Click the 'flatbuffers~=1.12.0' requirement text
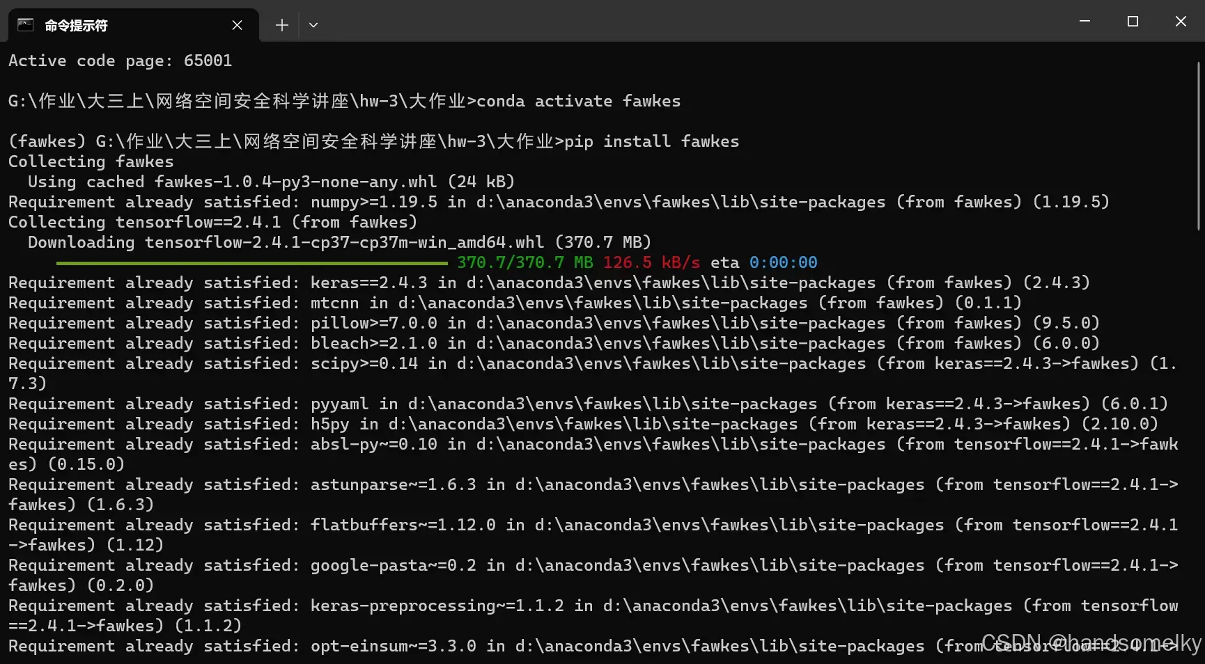 click(403, 525)
